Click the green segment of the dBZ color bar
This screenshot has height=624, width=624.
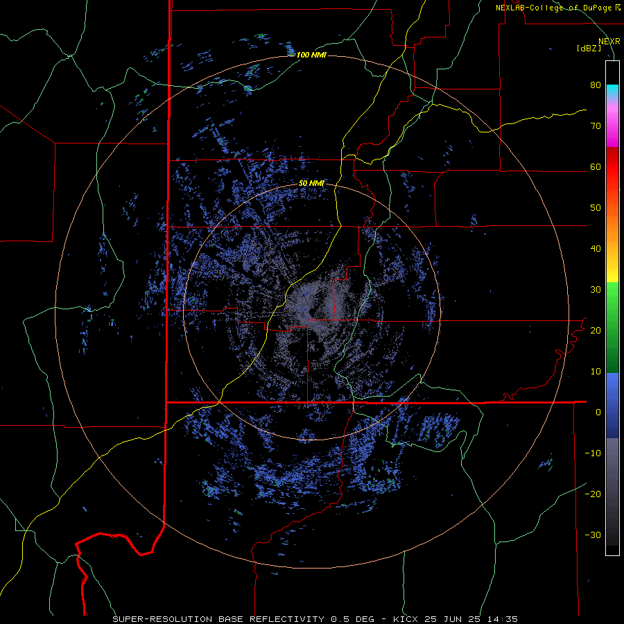612,327
